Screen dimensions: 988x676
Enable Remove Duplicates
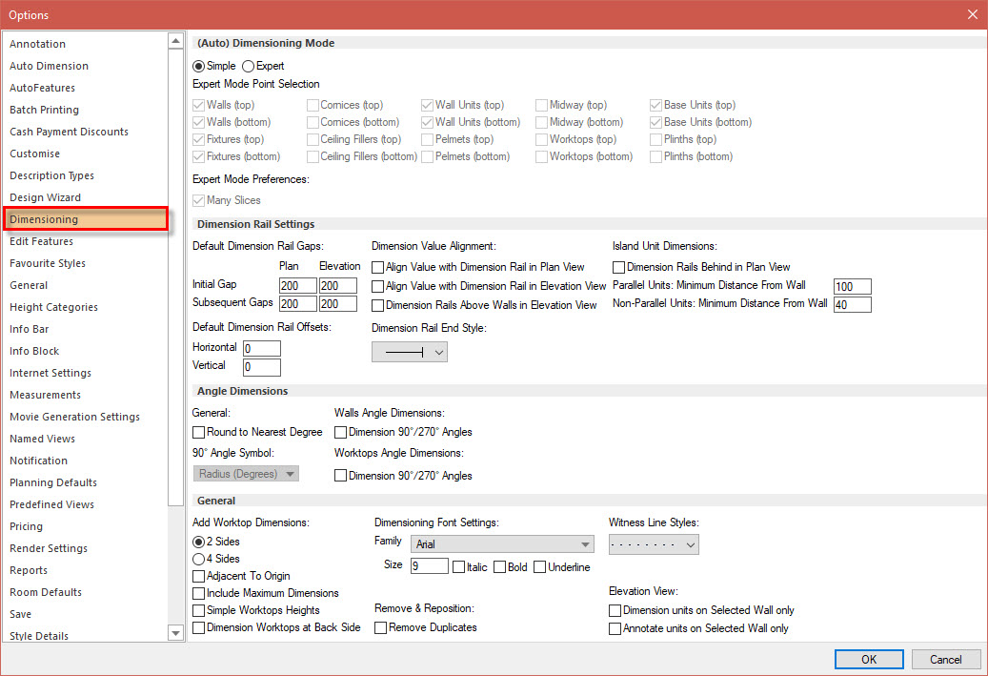pos(380,627)
